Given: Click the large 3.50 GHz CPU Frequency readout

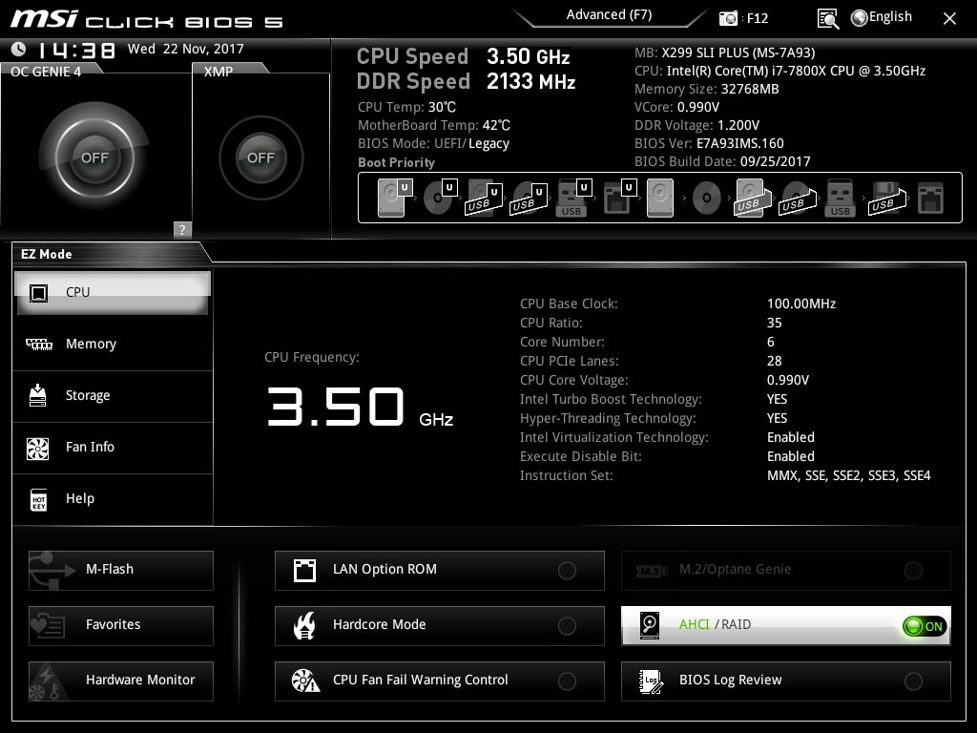Looking at the screenshot, I should (360, 408).
